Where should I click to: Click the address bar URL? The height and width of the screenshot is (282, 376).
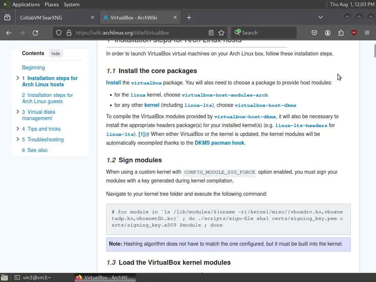click(x=122, y=33)
